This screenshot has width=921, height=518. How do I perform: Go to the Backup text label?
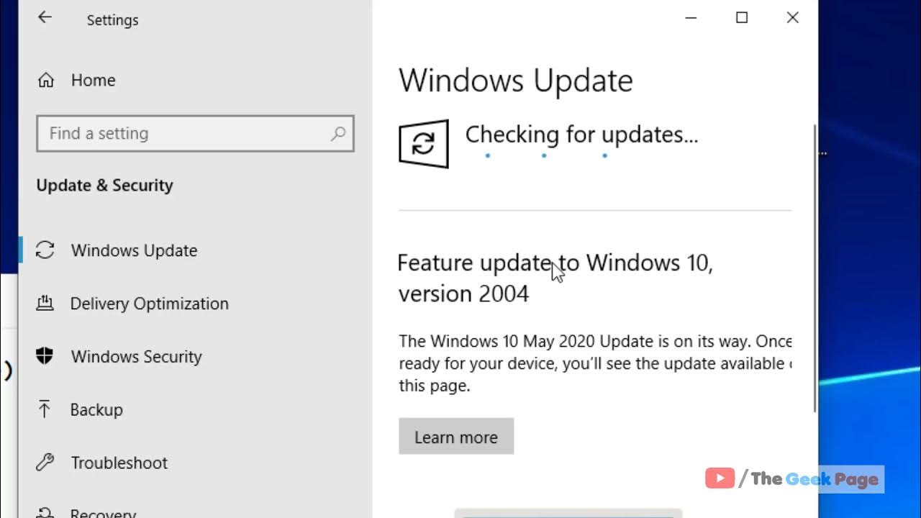[96, 409]
